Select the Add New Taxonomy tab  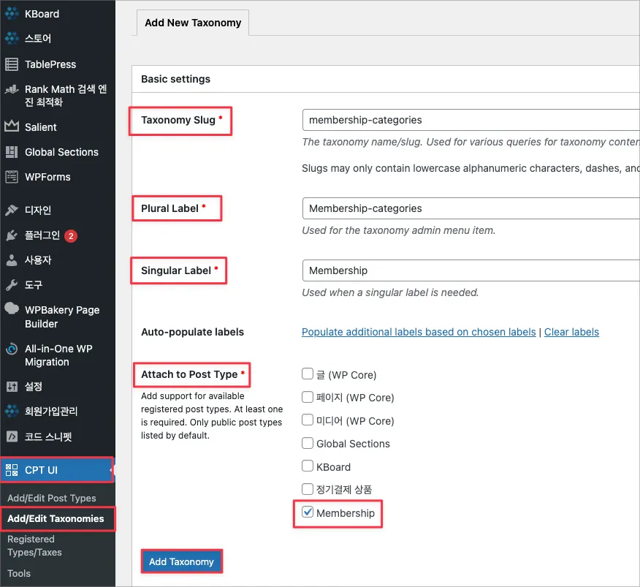click(193, 23)
